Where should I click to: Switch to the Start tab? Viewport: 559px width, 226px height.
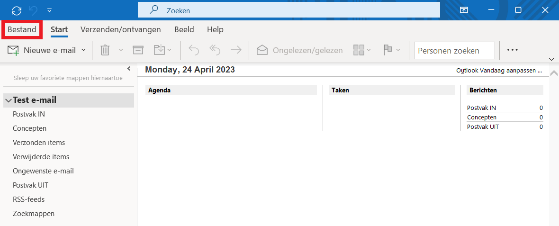pos(59,29)
